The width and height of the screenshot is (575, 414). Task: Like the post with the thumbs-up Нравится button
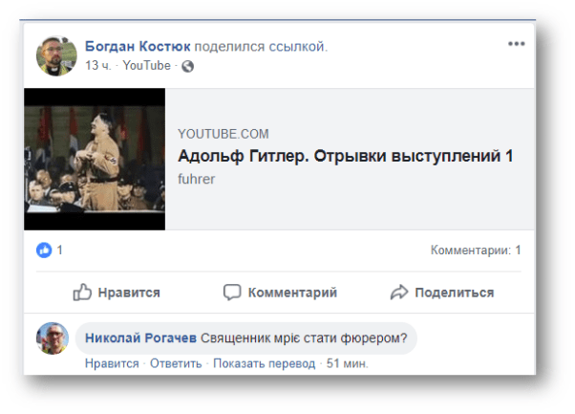117,293
